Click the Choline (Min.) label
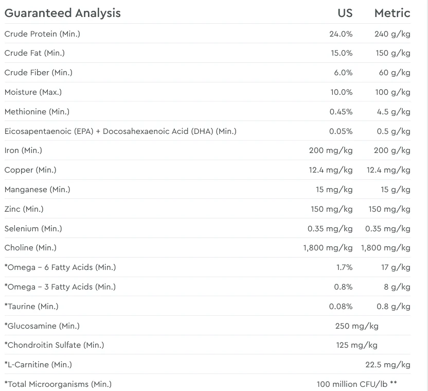This screenshot has height=391, width=428. coord(30,248)
